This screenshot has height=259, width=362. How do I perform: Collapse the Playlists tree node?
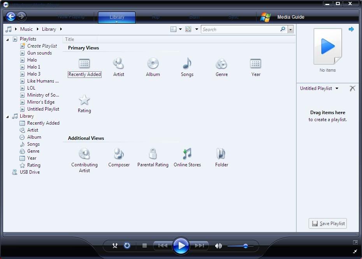[8, 39]
